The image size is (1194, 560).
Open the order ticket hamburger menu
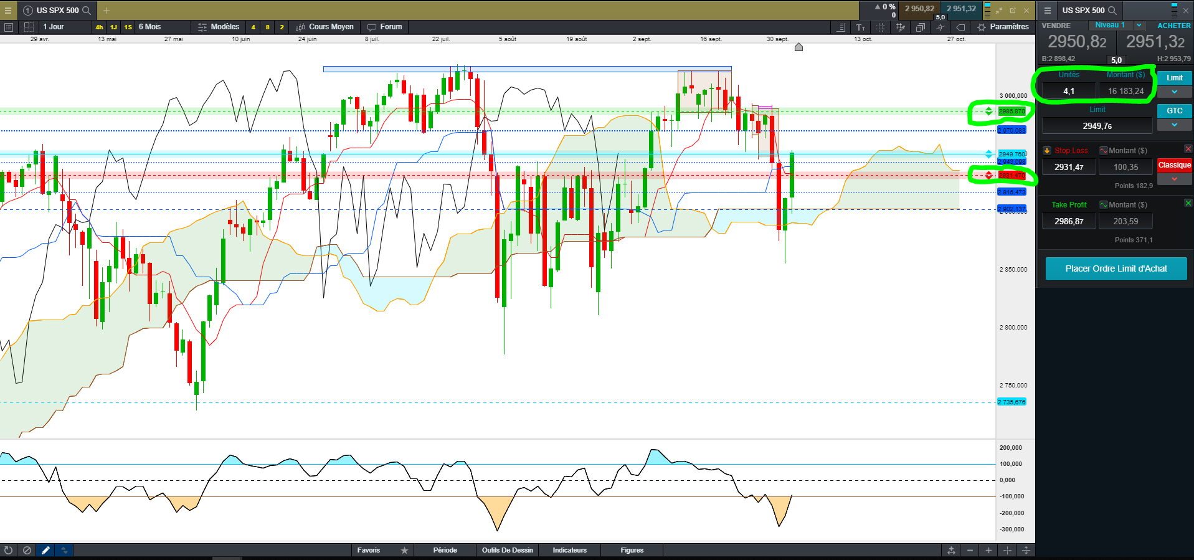pos(1048,10)
